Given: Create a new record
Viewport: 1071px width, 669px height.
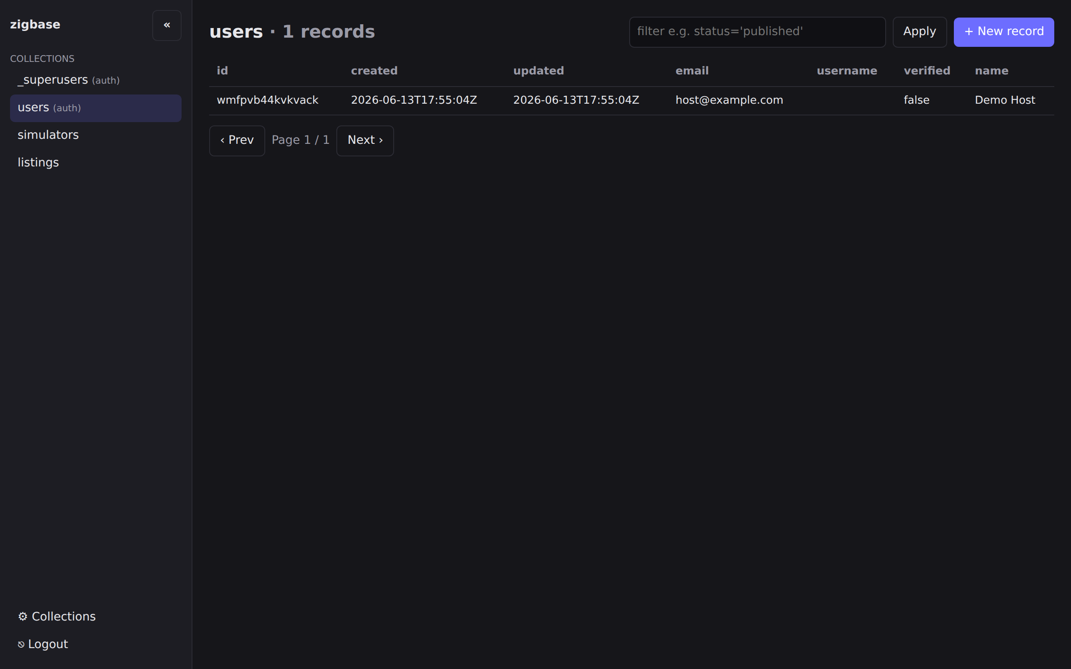Looking at the screenshot, I should [1004, 32].
